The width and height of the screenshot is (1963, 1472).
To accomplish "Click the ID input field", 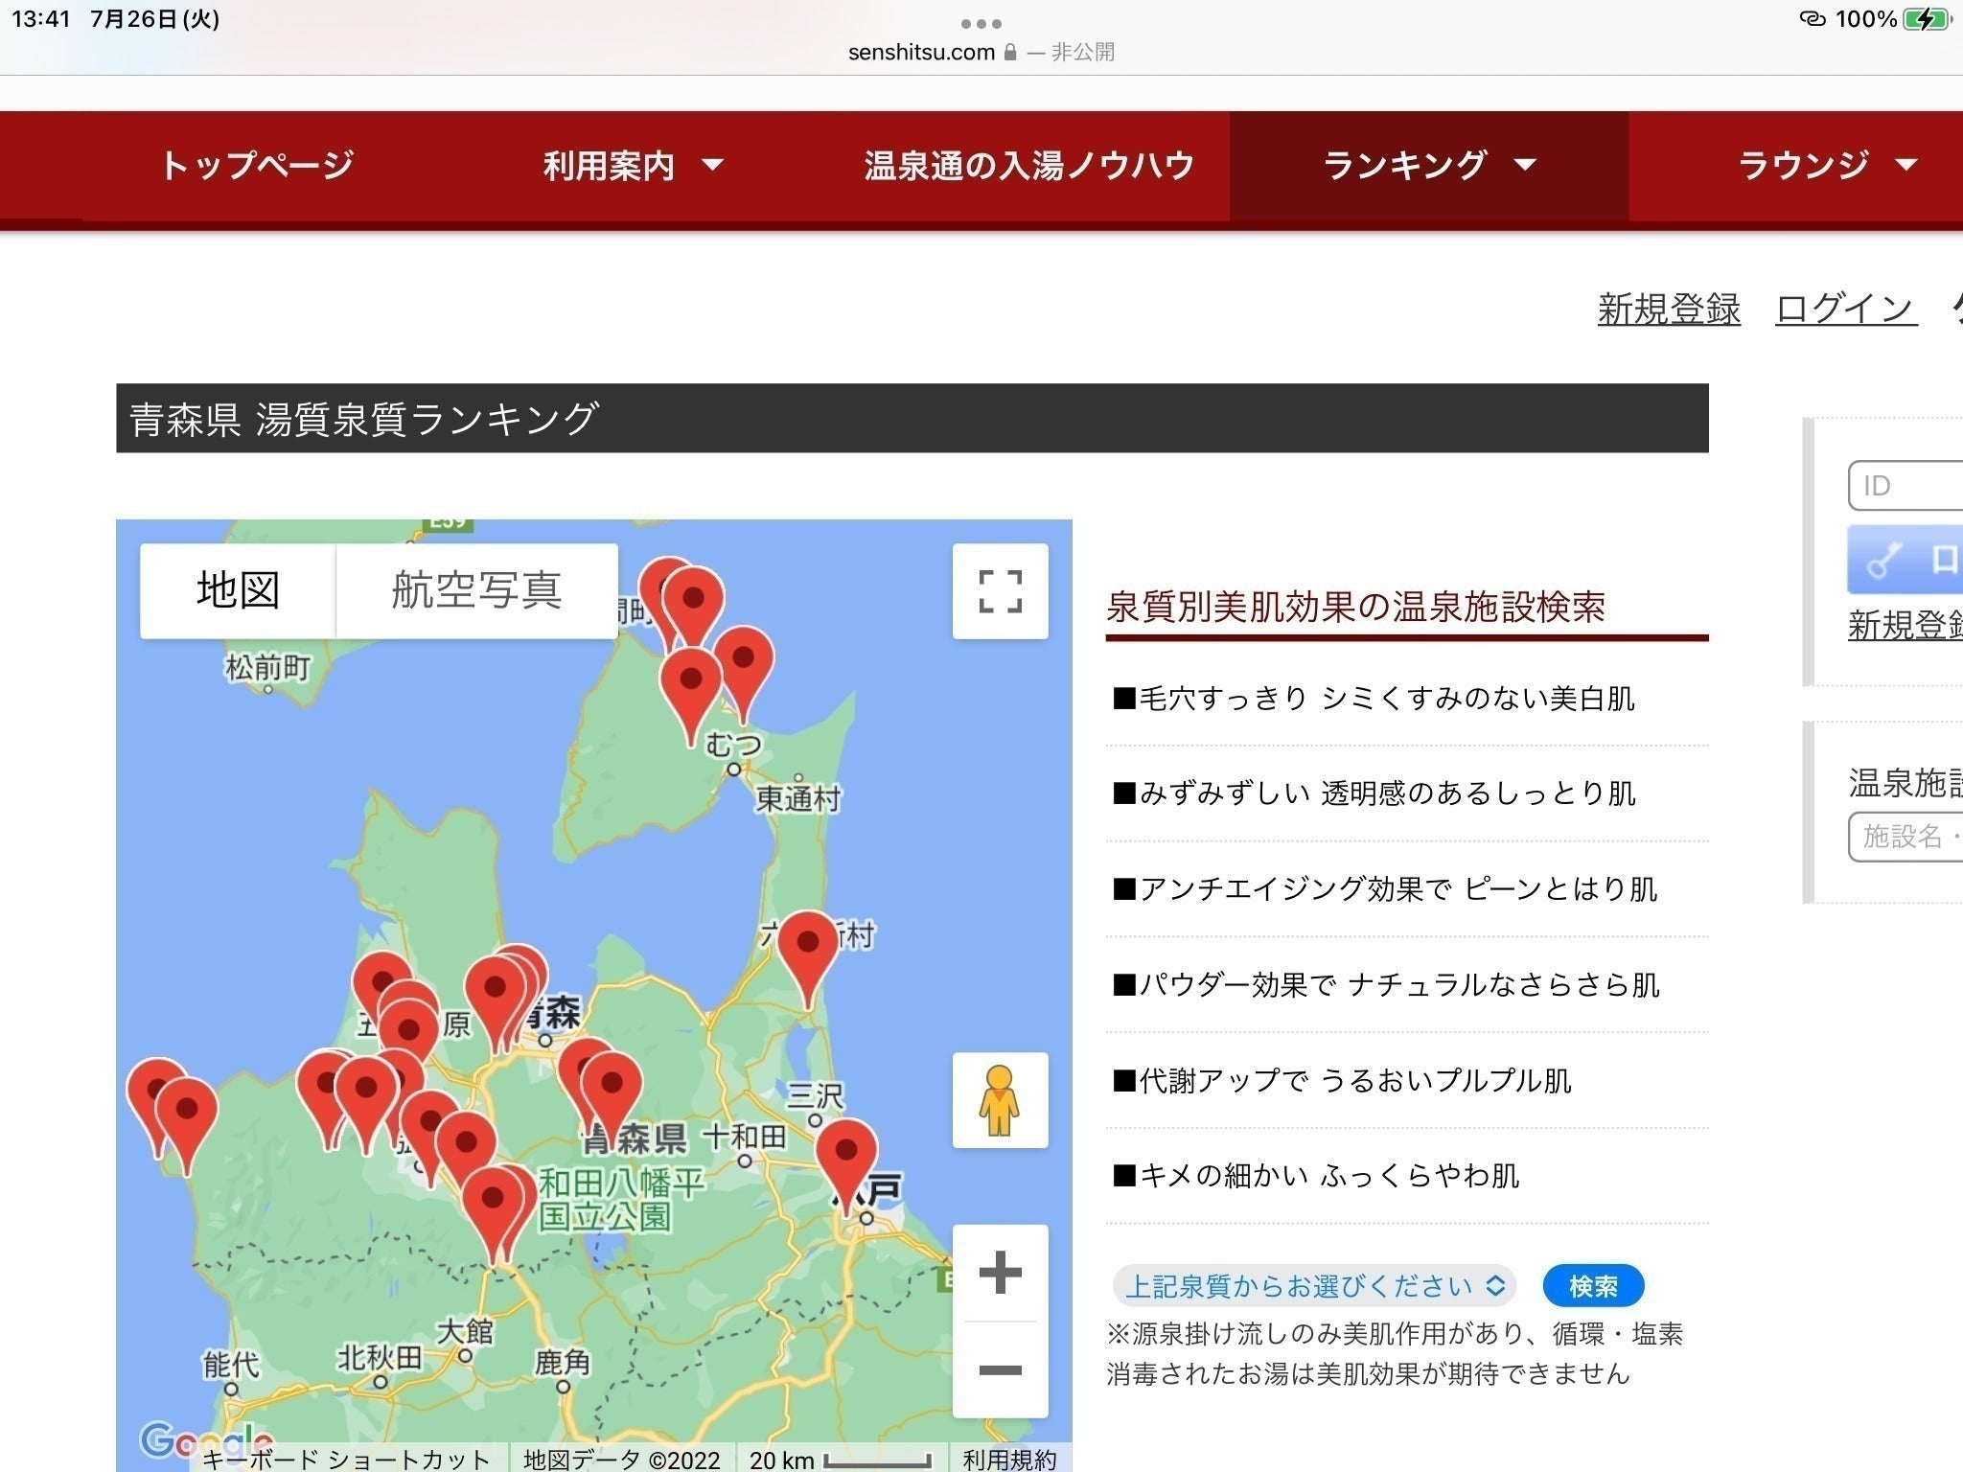I will pos(1907,486).
